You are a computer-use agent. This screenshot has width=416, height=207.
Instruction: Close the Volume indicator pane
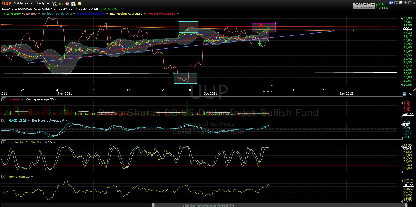point(3,99)
